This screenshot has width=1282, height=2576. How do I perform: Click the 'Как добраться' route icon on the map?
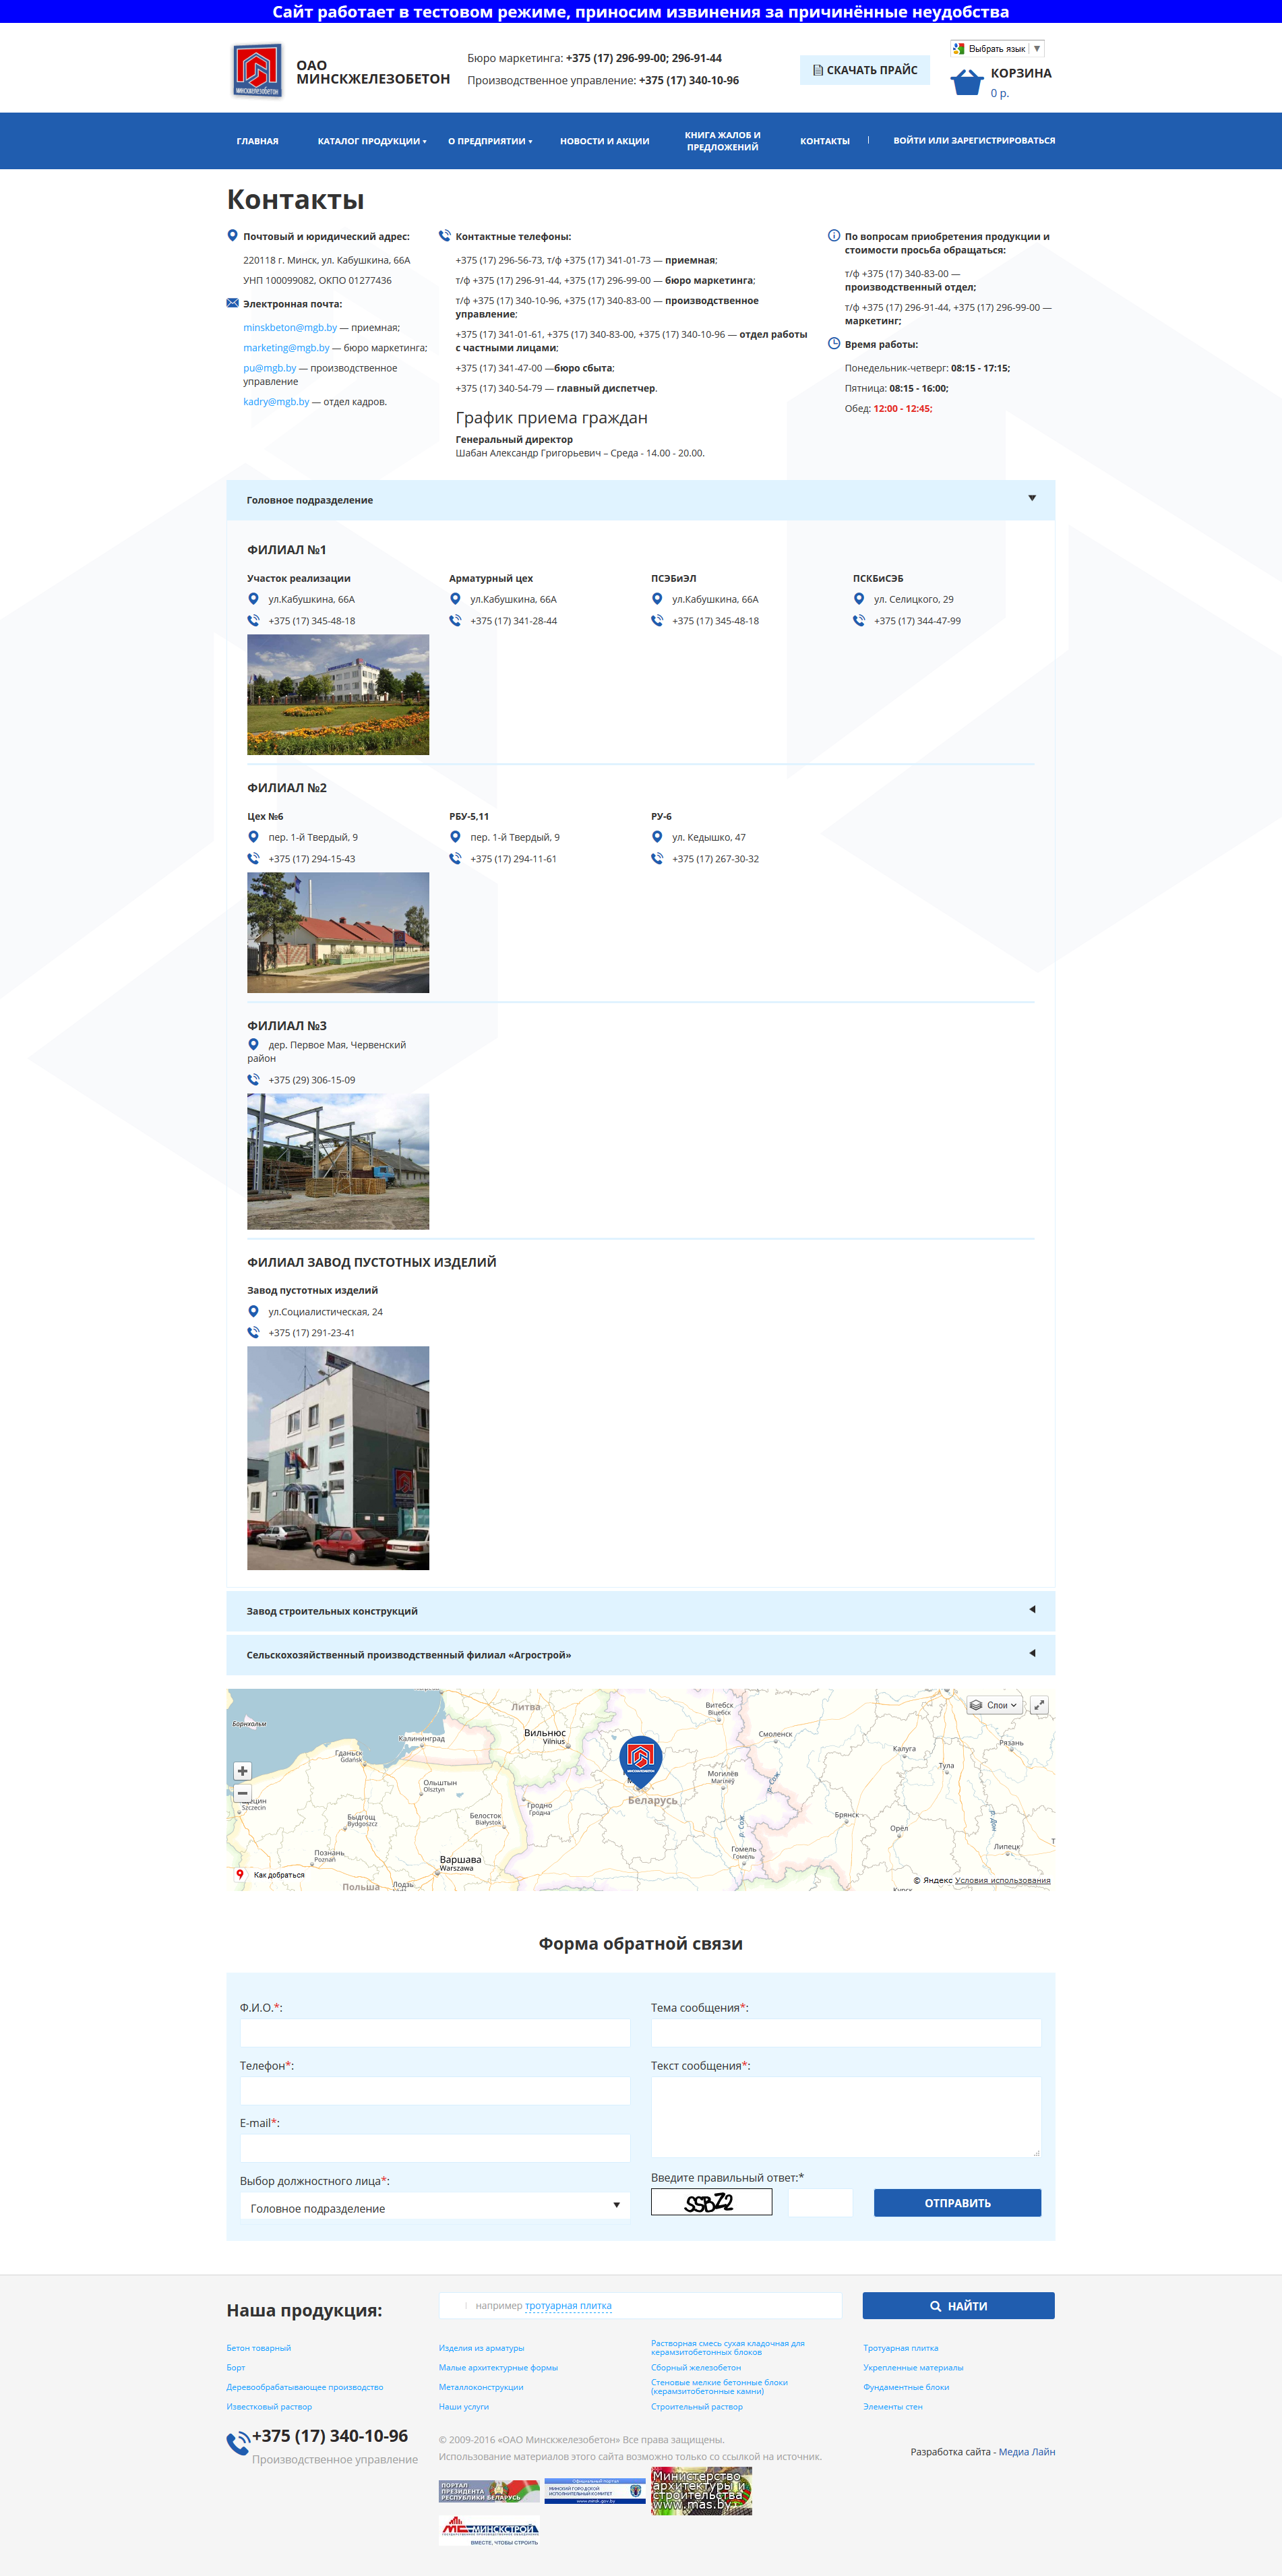[x=240, y=1875]
